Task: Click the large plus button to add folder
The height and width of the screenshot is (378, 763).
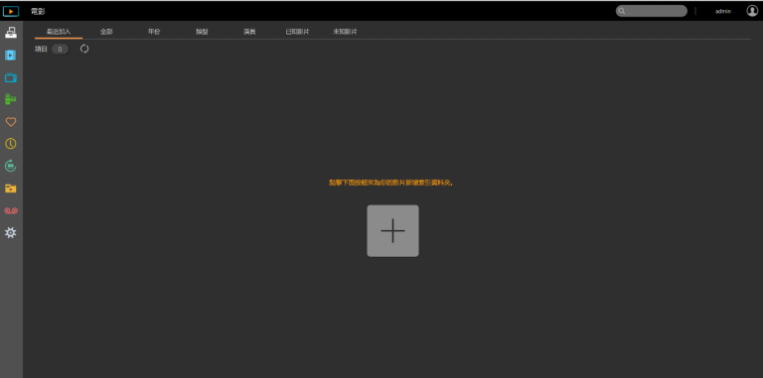Action: click(x=392, y=231)
